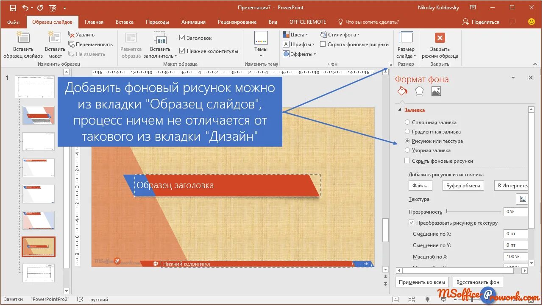The width and height of the screenshot is (543, 306).
Task: Select the Picture icon in Формат фона pane
Action: tap(436, 91)
